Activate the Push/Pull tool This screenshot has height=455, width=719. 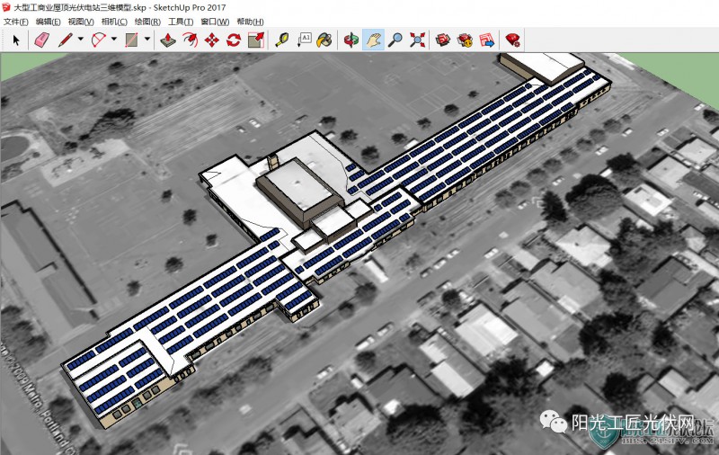(x=168, y=40)
